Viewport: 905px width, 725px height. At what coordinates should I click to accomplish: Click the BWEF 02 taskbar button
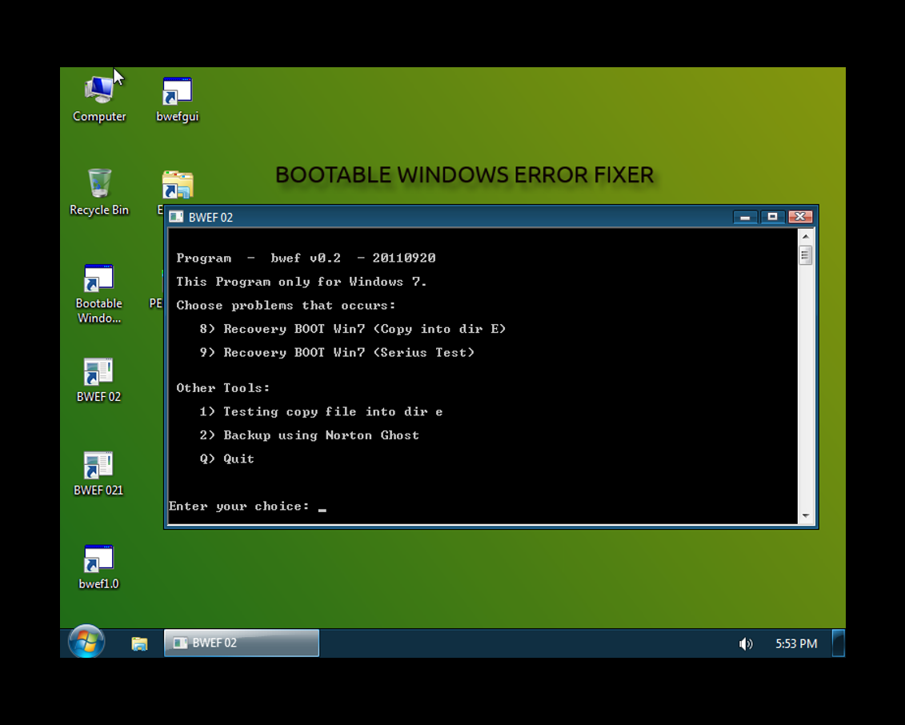point(242,643)
